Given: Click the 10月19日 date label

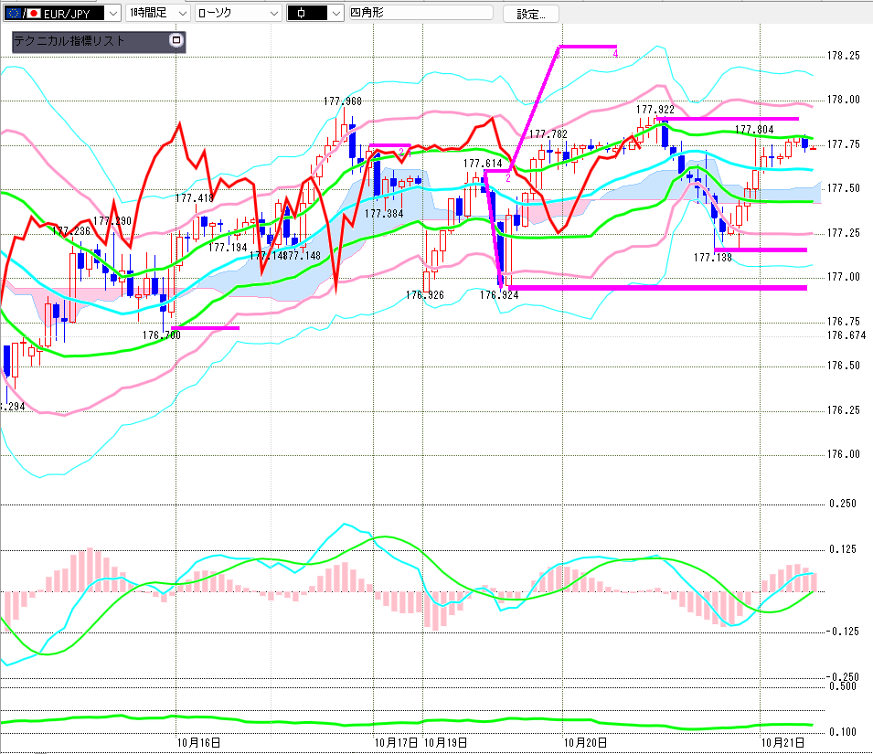Looking at the screenshot, I should (445, 742).
